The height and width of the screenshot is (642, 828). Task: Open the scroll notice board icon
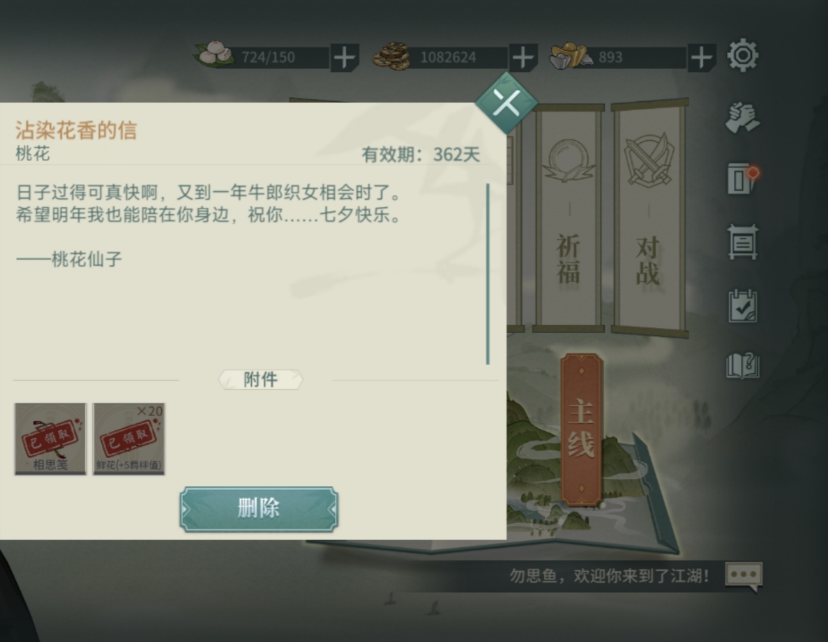(x=742, y=242)
